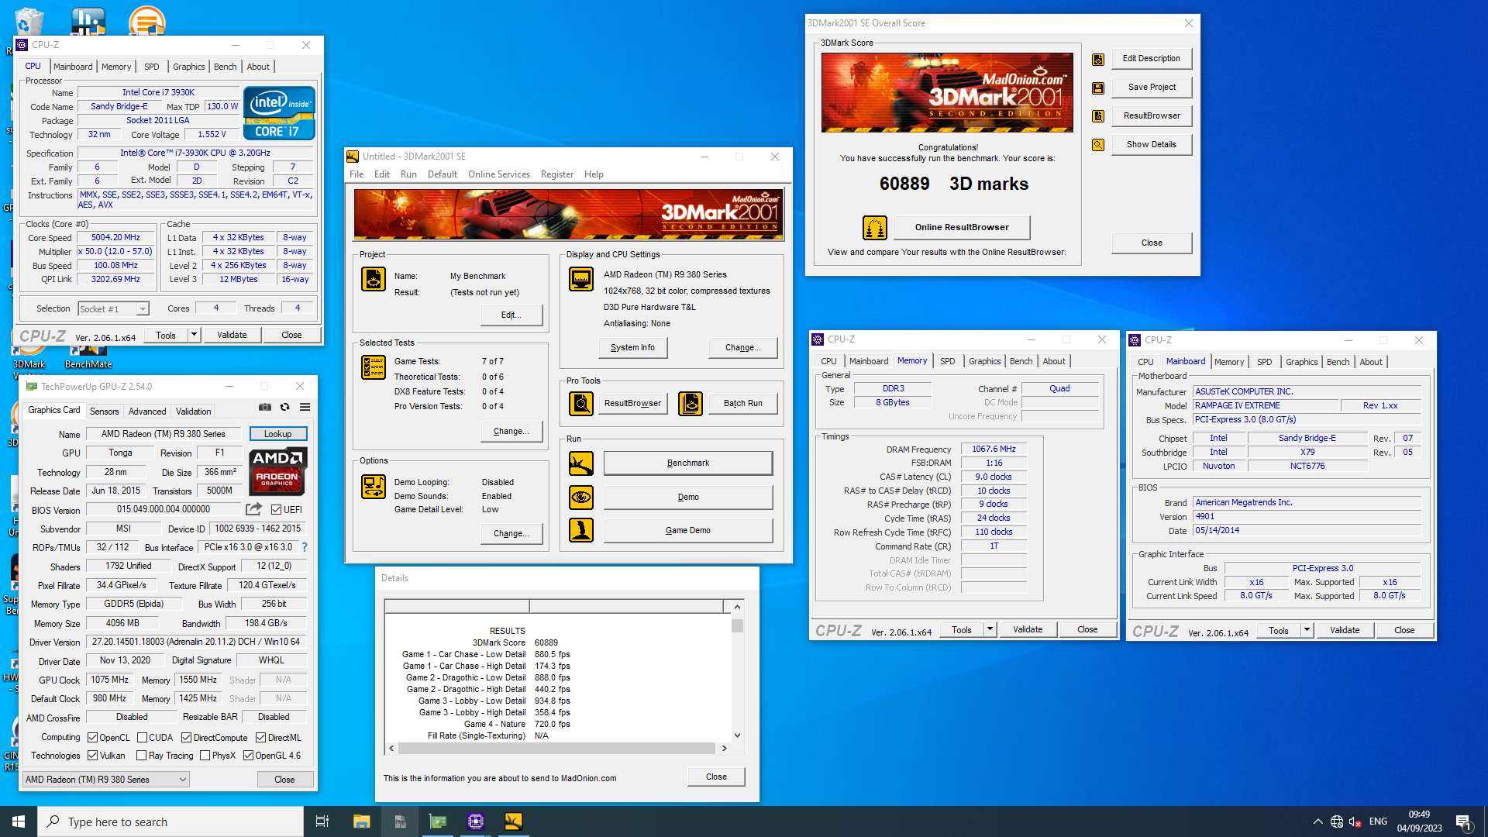Click the CPU-Z taskbar icon
Screen dimensions: 1488x837
[476, 821]
